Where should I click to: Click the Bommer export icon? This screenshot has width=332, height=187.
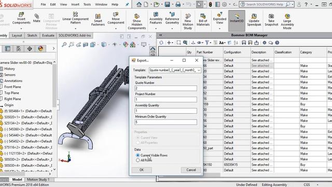pos(256,43)
